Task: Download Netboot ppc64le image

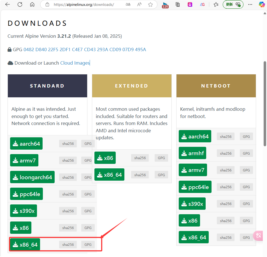Action: [195, 187]
